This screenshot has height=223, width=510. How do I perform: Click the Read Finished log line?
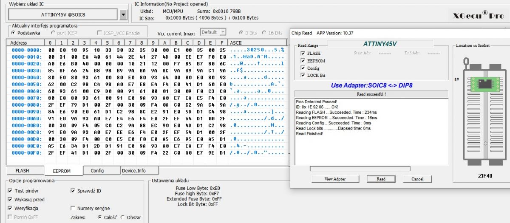pos(309,134)
